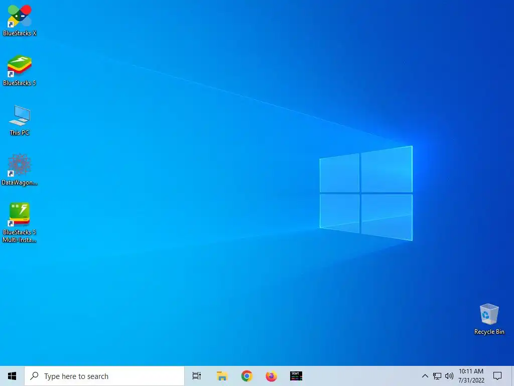Launch Firefox from taskbar
This screenshot has height=386, width=514.
(x=271, y=376)
